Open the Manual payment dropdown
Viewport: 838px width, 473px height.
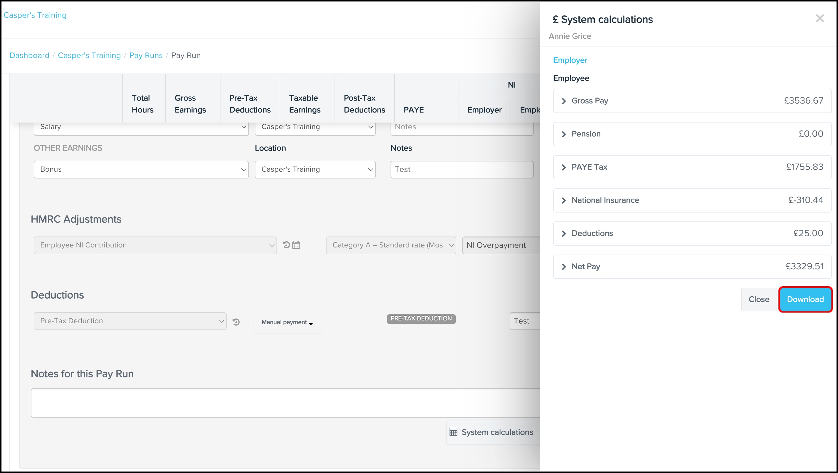[x=287, y=322]
